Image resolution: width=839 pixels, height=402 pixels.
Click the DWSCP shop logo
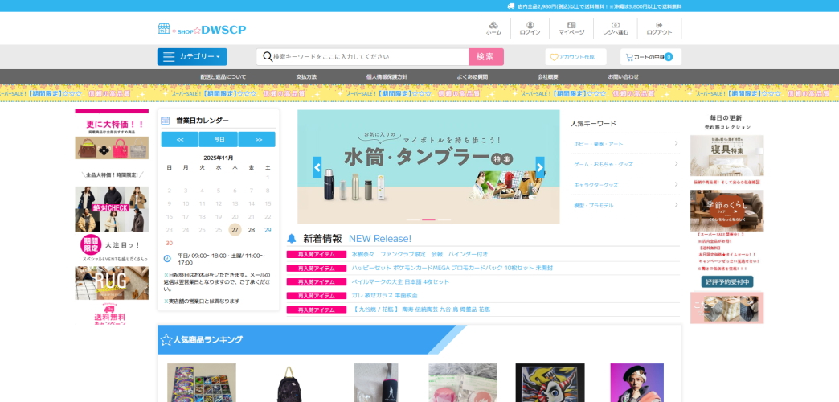pos(202,29)
